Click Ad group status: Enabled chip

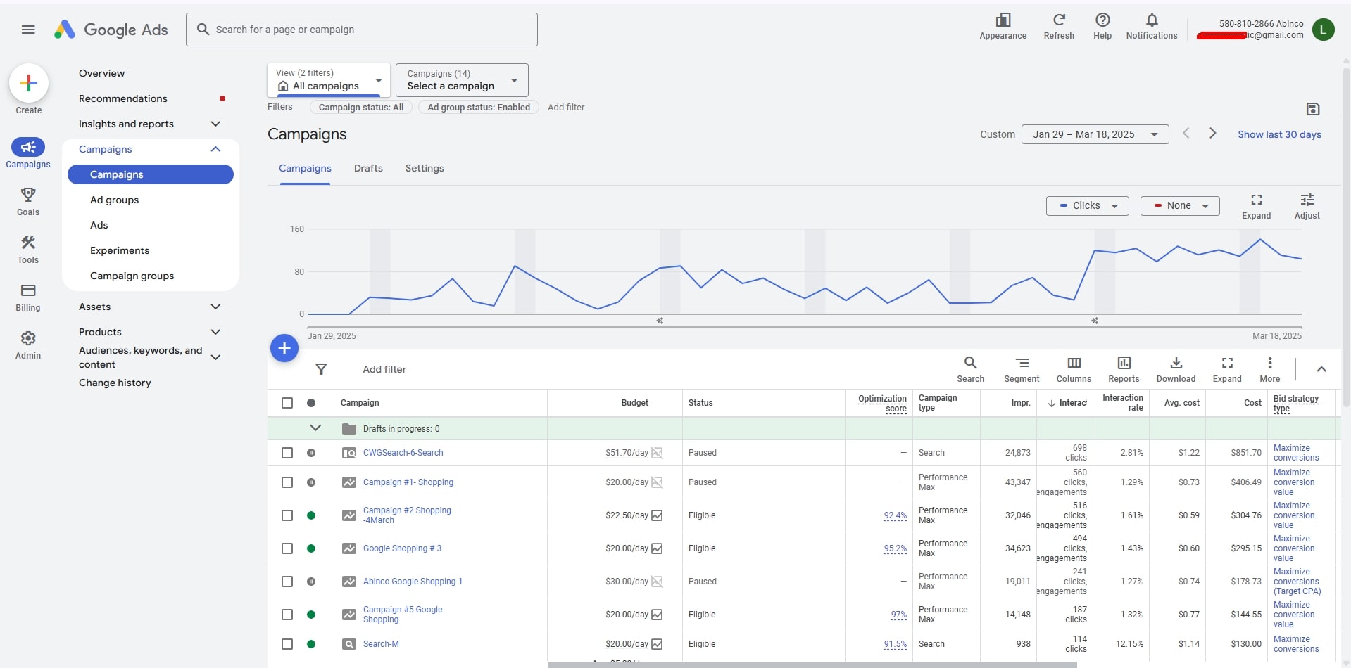click(479, 107)
